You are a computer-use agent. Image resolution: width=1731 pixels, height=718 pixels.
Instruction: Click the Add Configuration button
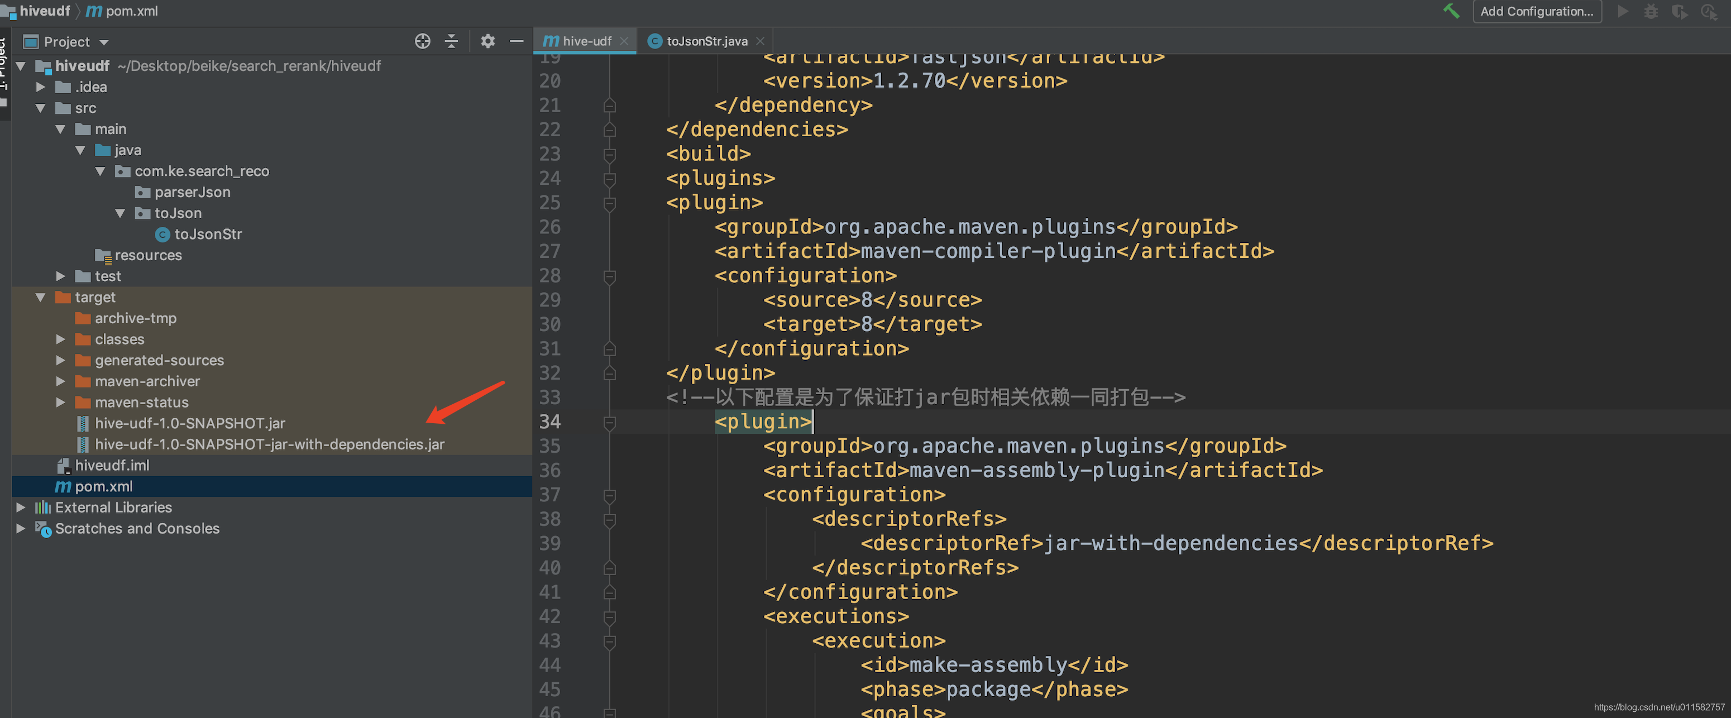click(1537, 11)
